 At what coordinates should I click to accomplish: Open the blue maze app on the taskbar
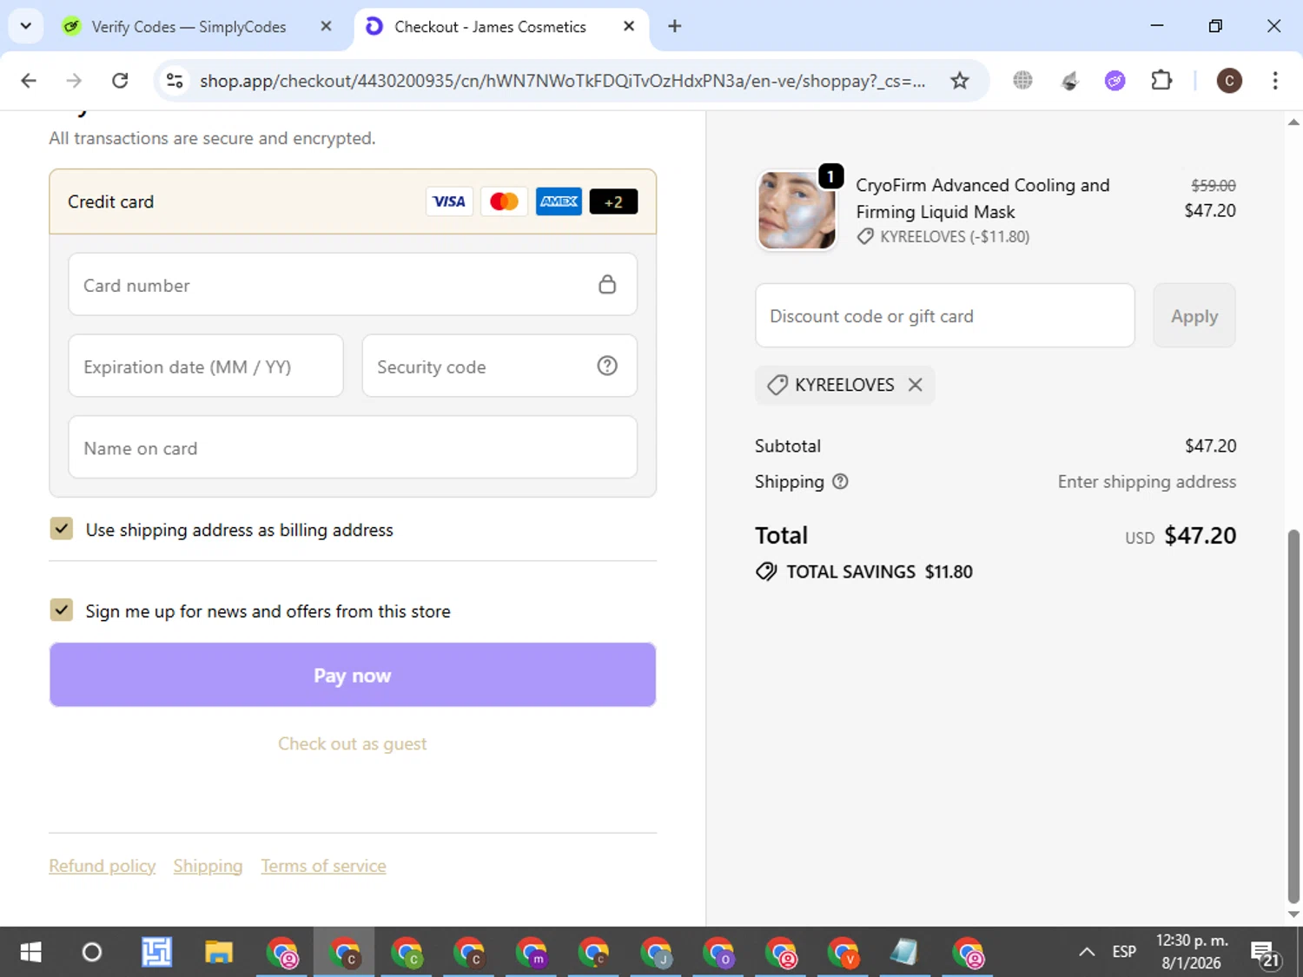[x=156, y=953]
